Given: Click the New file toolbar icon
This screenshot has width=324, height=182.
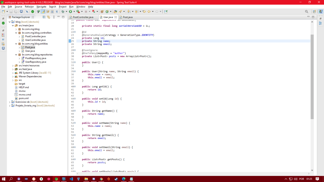Looking at the screenshot, I should coord(3,12).
